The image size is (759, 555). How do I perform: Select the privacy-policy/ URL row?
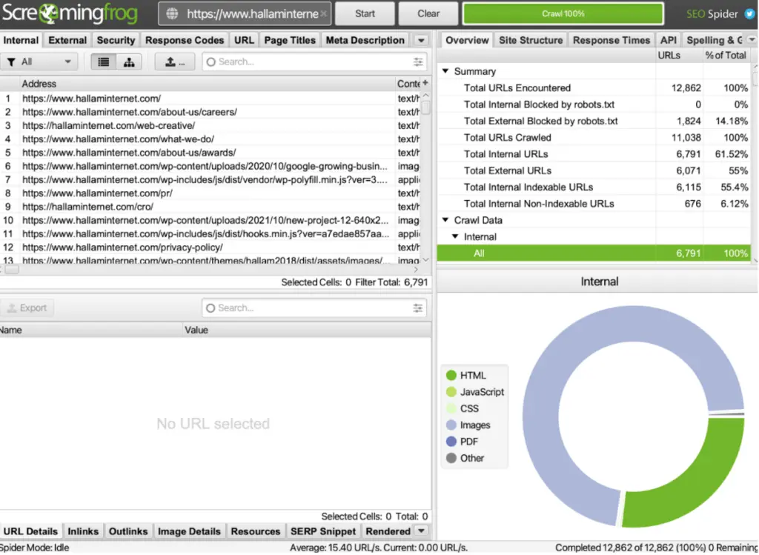210,247
